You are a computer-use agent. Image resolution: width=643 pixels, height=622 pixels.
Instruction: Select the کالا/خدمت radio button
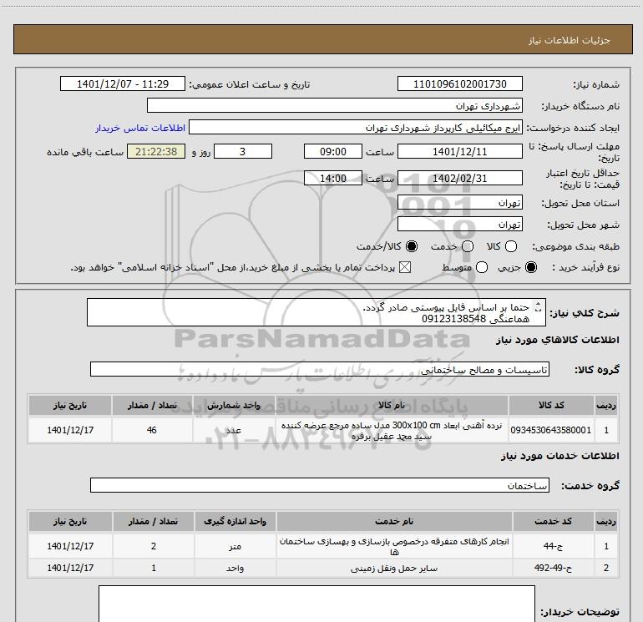[x=412, y=246]
